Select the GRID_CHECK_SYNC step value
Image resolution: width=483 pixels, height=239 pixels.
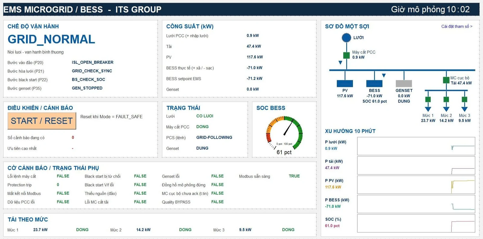pyautogui.click(x=92, y=71)
